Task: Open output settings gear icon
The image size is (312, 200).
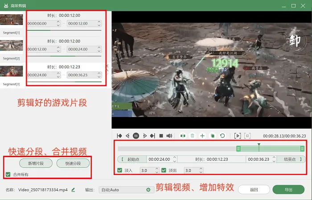Action: (x=148, y=190)
